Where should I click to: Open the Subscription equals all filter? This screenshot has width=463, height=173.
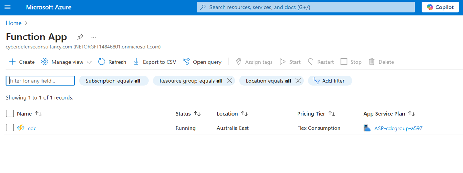pyautogui.click(x=114, y=81)
